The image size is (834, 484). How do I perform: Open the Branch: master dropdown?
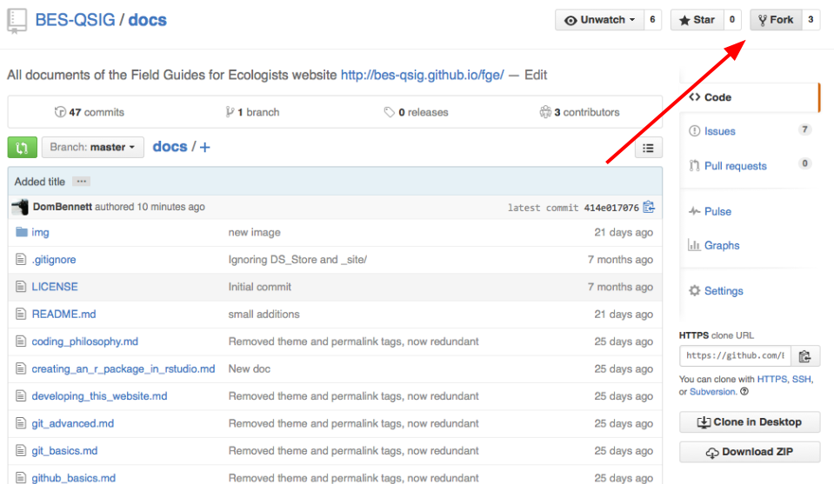pyautogui.click(x=92, y=147)
